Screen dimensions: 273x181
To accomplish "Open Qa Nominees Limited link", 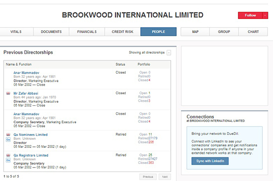I will (x=31, y=135).
